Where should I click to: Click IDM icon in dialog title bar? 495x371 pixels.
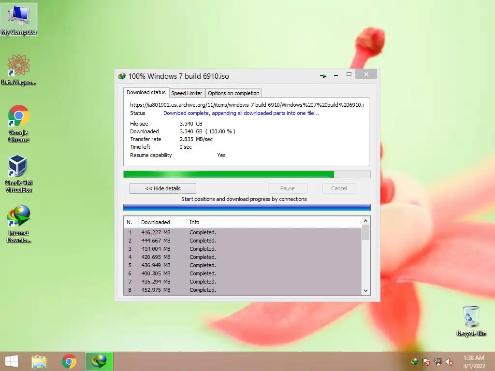pos(121,76)
